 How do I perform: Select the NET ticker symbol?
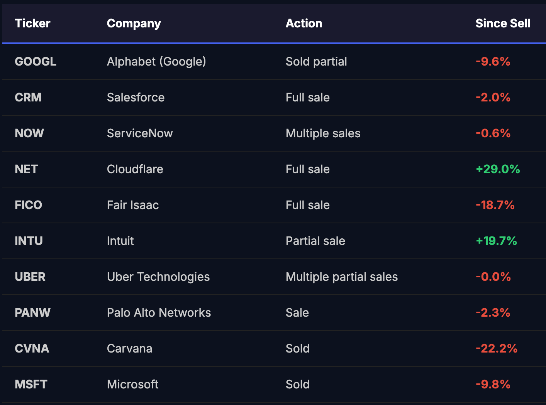click(x=26, y=169)
